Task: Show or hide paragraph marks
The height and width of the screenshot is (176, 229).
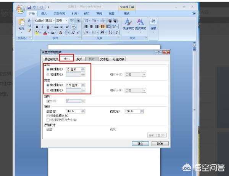Action: [117, 32]
